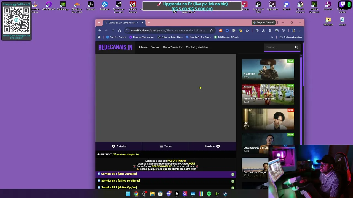Open Chrome downloads from the toolbar
353x198 pixels.
263,31
